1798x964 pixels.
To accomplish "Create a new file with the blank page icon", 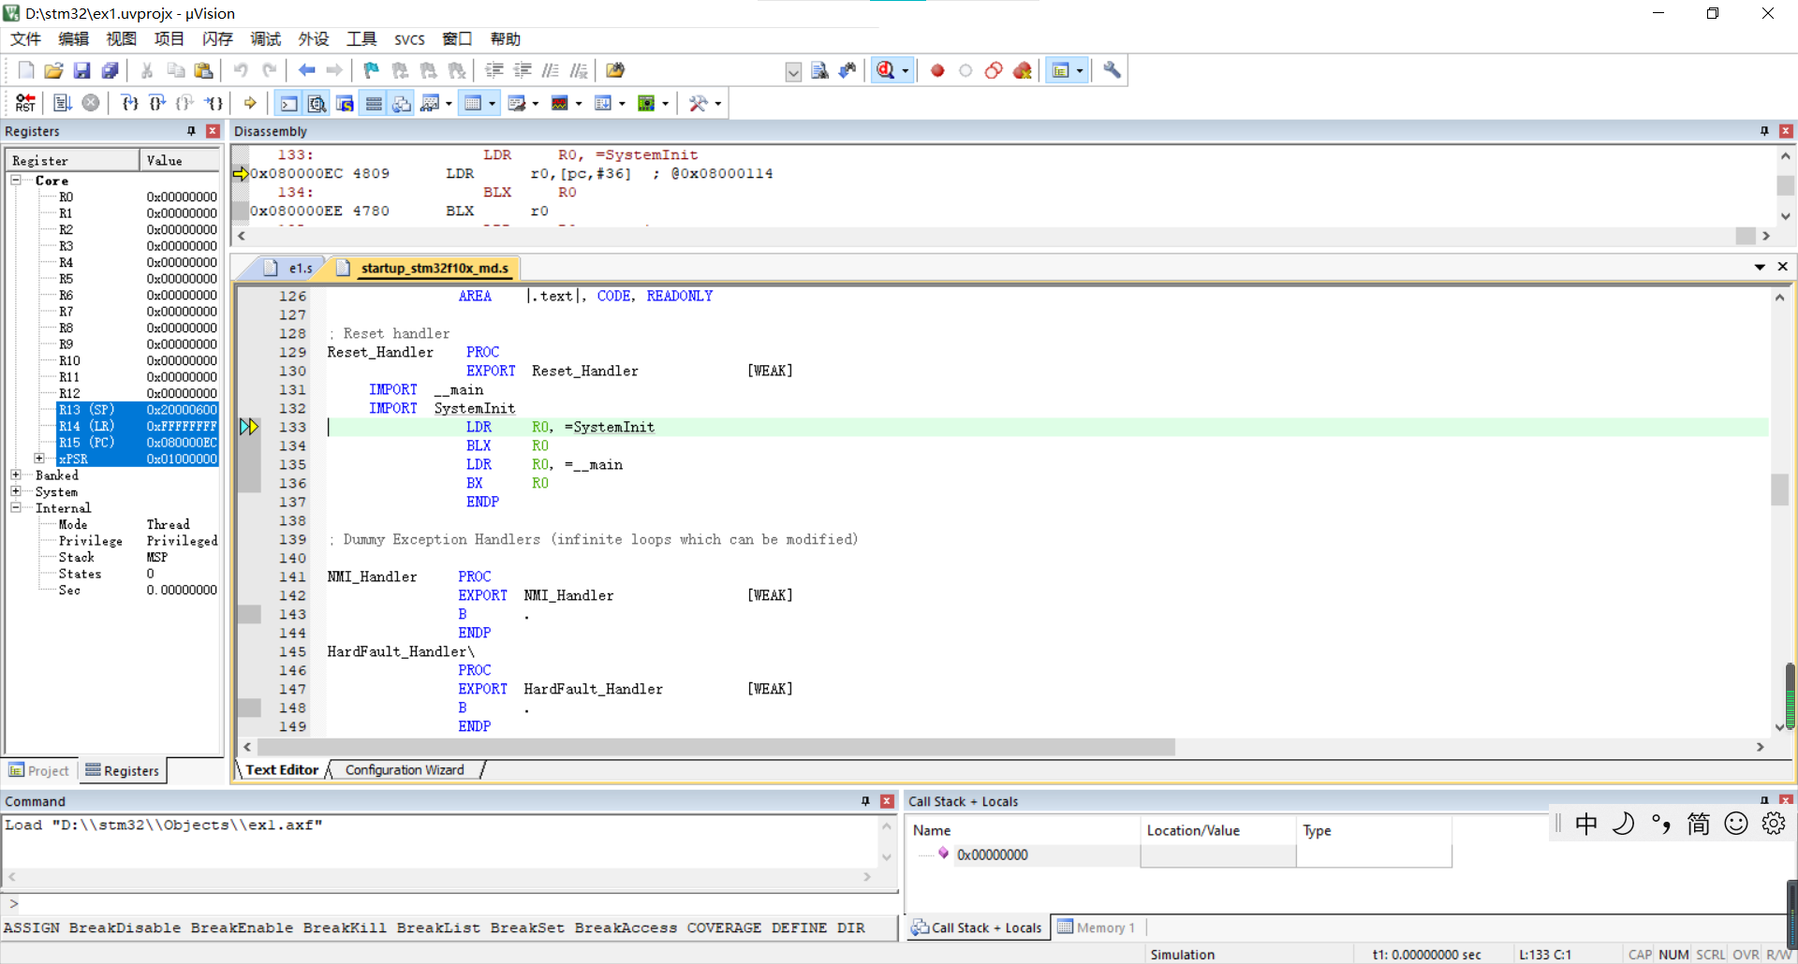I will pos(25,70).
